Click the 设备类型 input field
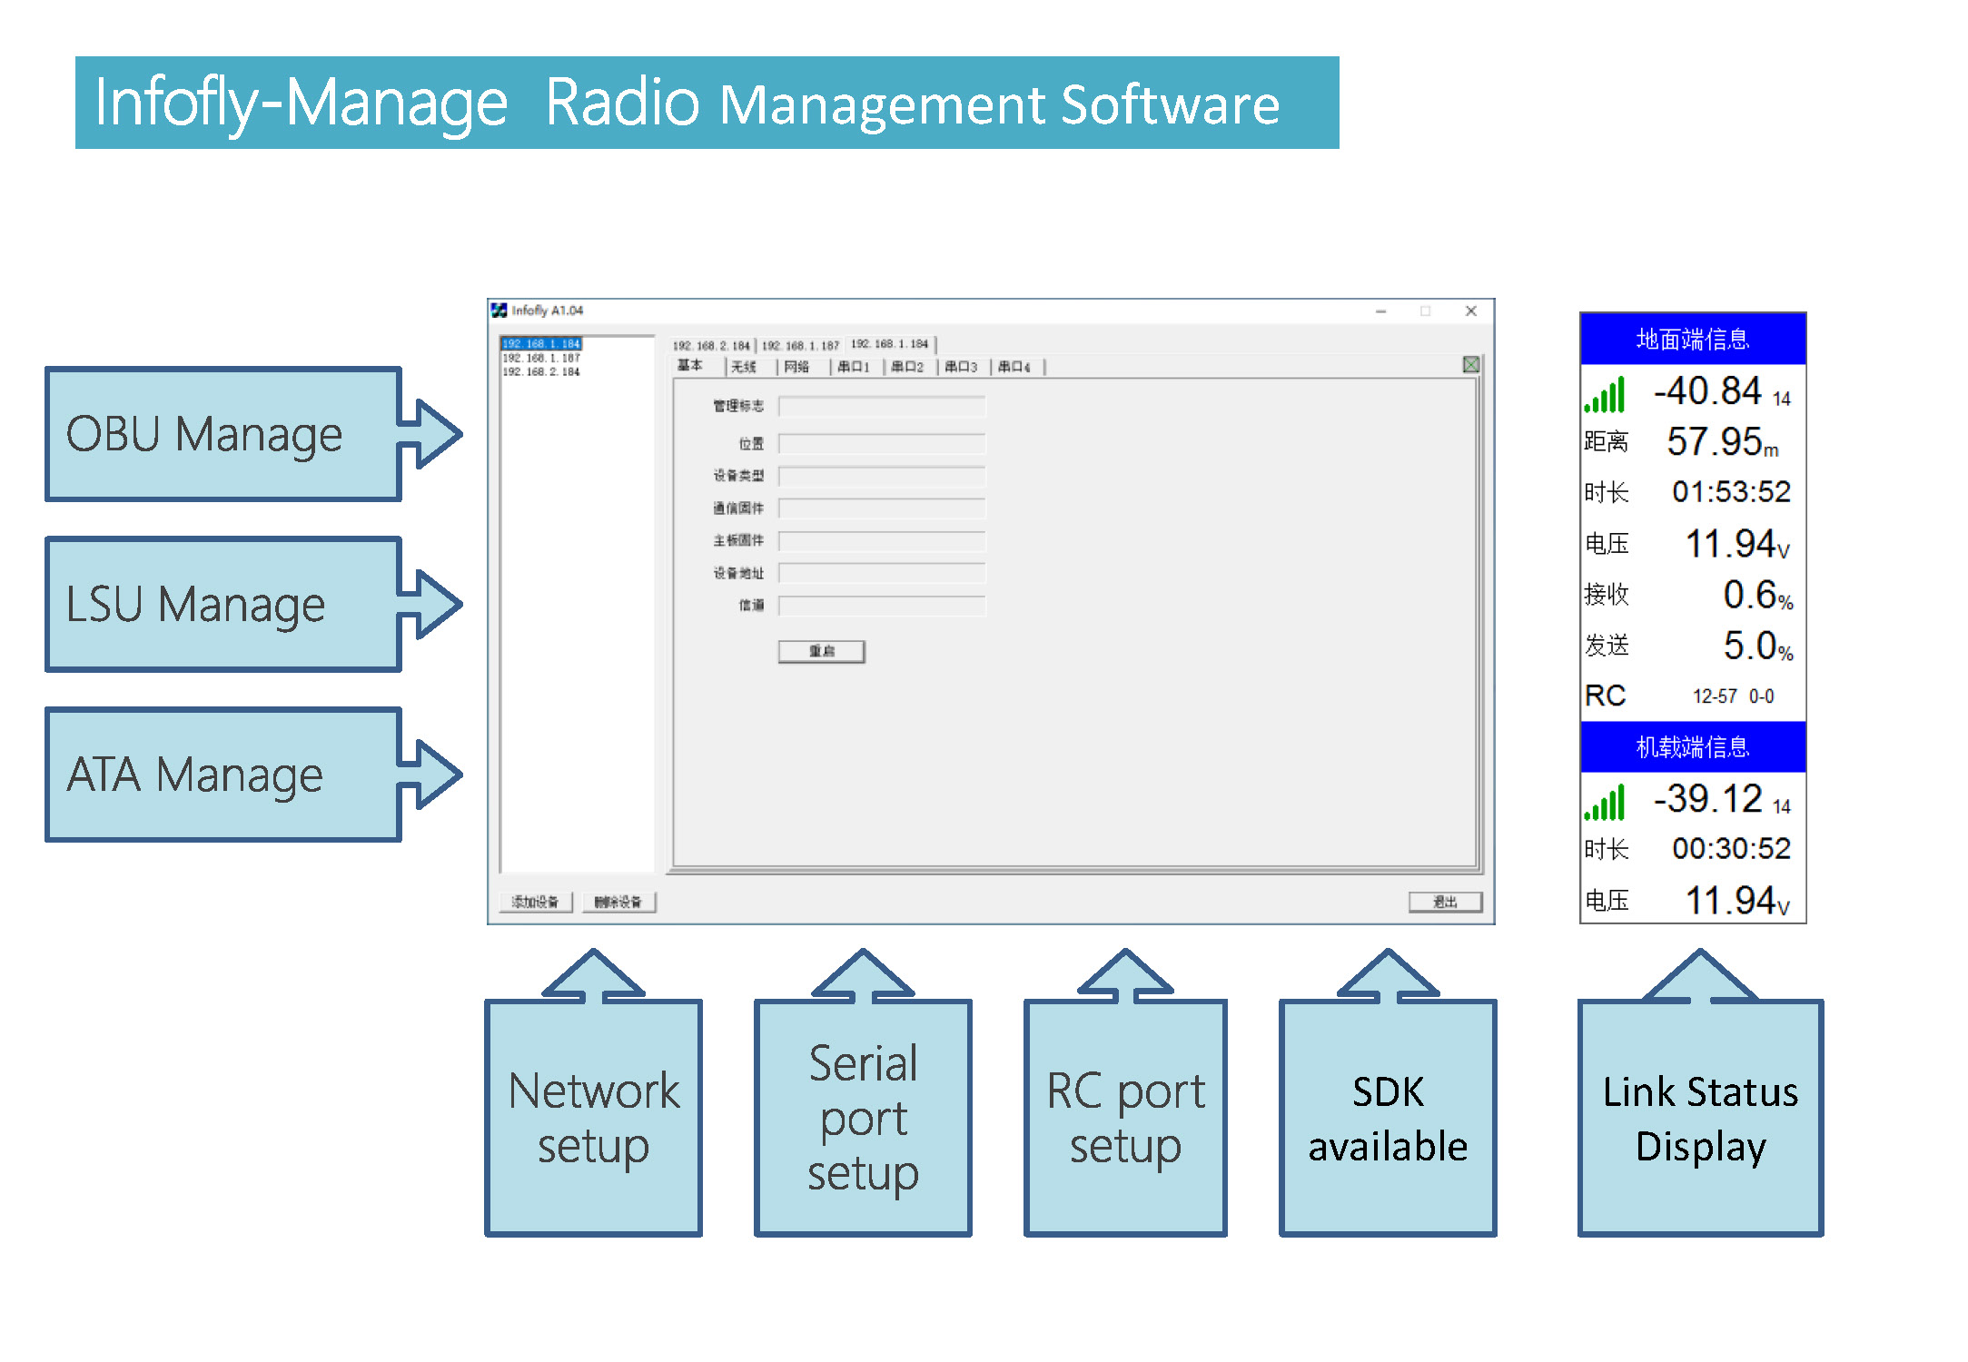Viewport: 1968px width, 1362px height. tap(882, 477)
